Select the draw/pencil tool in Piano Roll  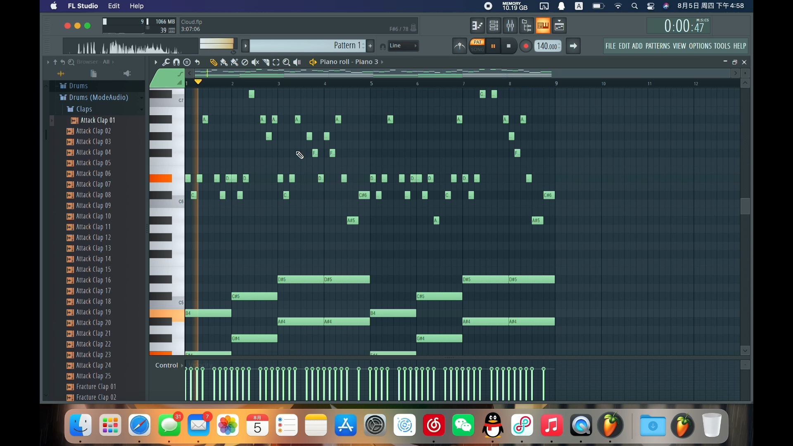coord(213,62)
